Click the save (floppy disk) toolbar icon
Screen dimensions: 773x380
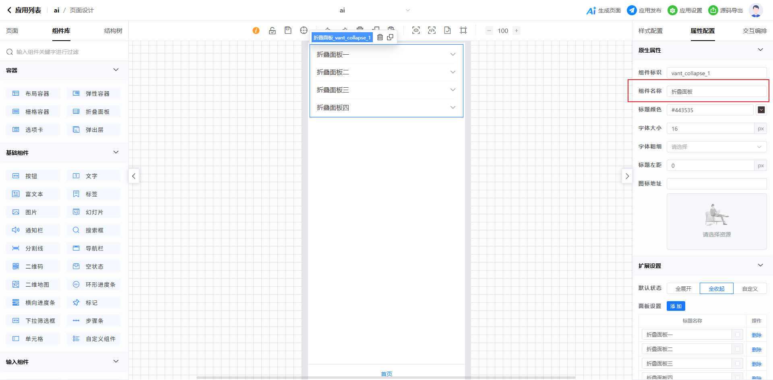(288, 31)
